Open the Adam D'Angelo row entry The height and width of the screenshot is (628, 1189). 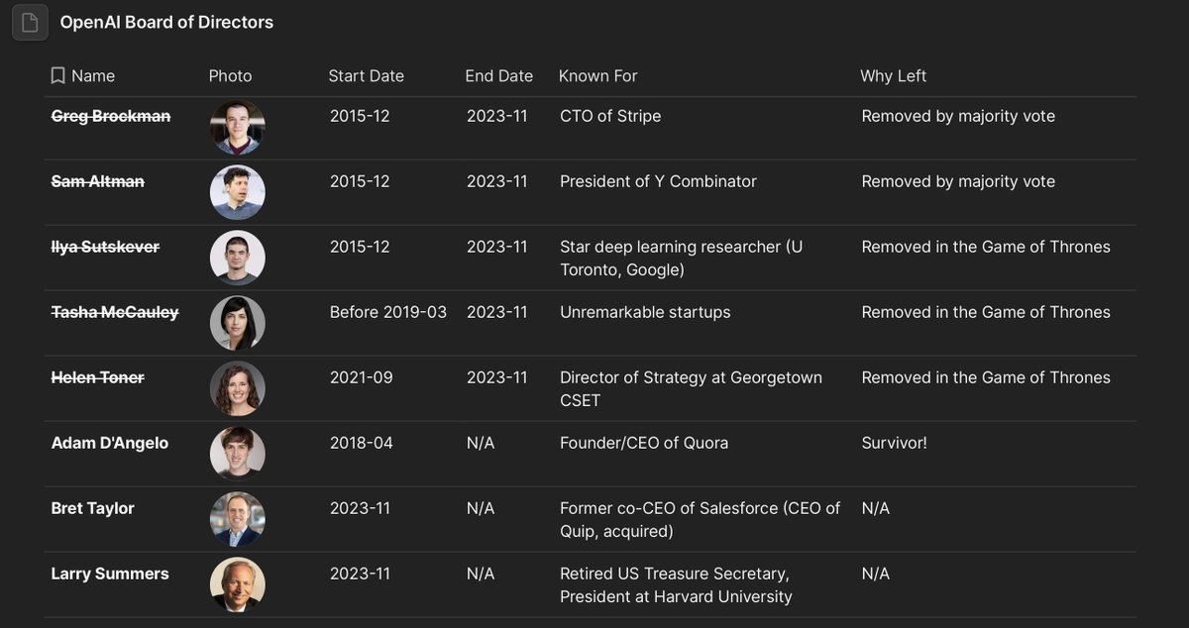coord(110,443)
